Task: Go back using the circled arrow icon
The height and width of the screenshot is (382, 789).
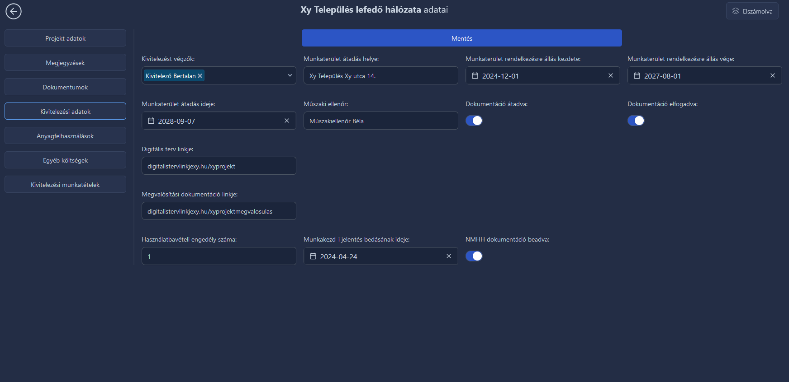Action: 14,11
